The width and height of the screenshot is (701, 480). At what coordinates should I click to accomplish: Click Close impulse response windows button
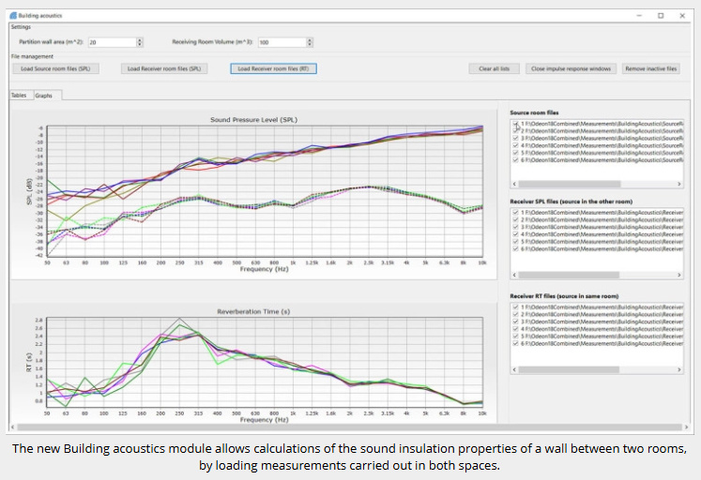click(571, 68)
